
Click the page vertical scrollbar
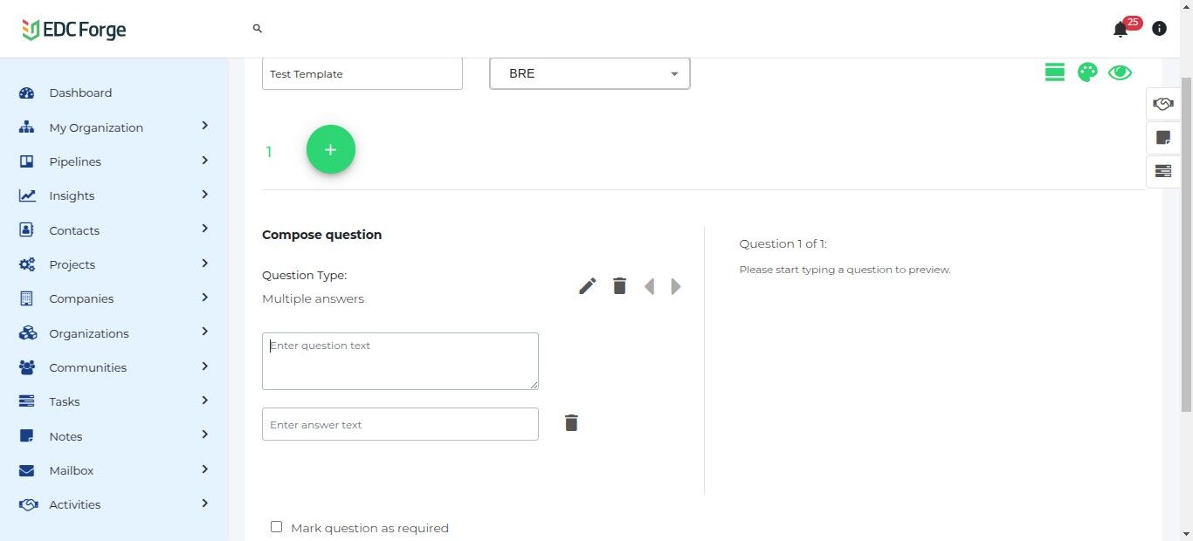pyautogui.click(x=1185, y=262)
